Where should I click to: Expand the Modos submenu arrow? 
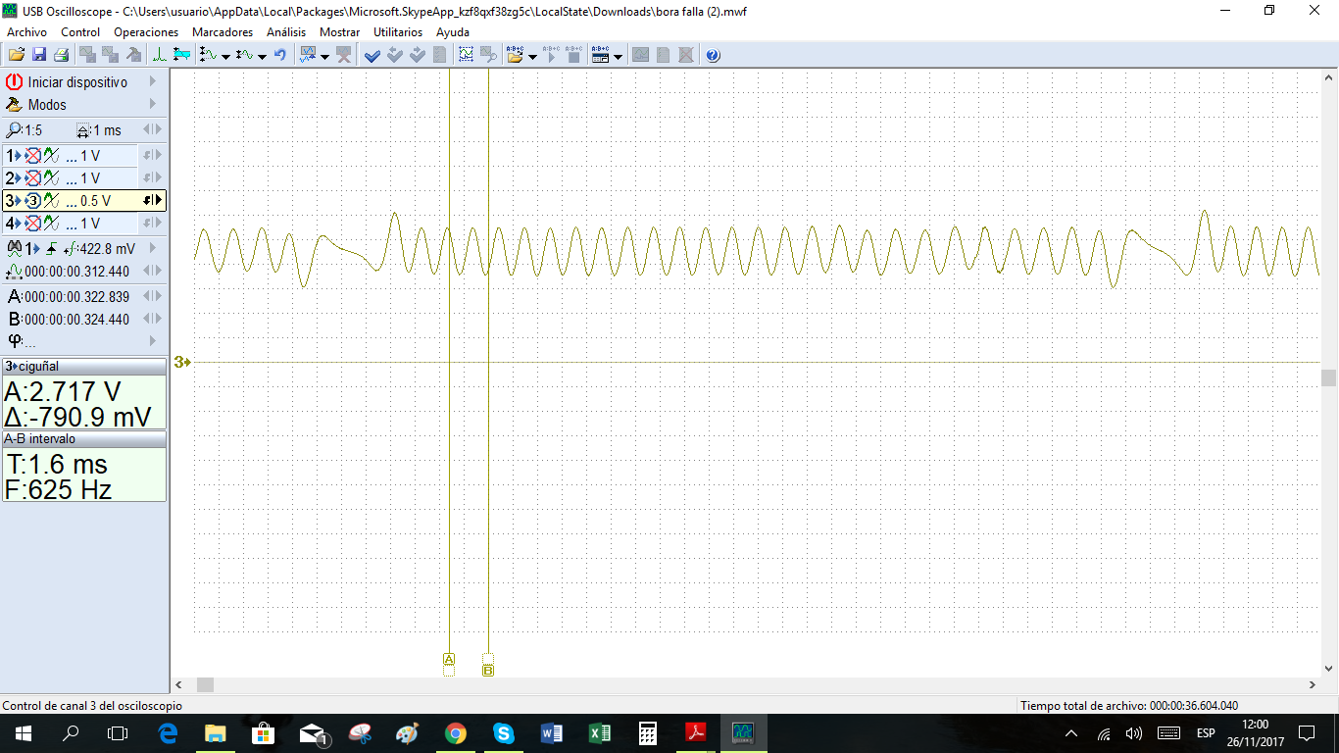153,105
